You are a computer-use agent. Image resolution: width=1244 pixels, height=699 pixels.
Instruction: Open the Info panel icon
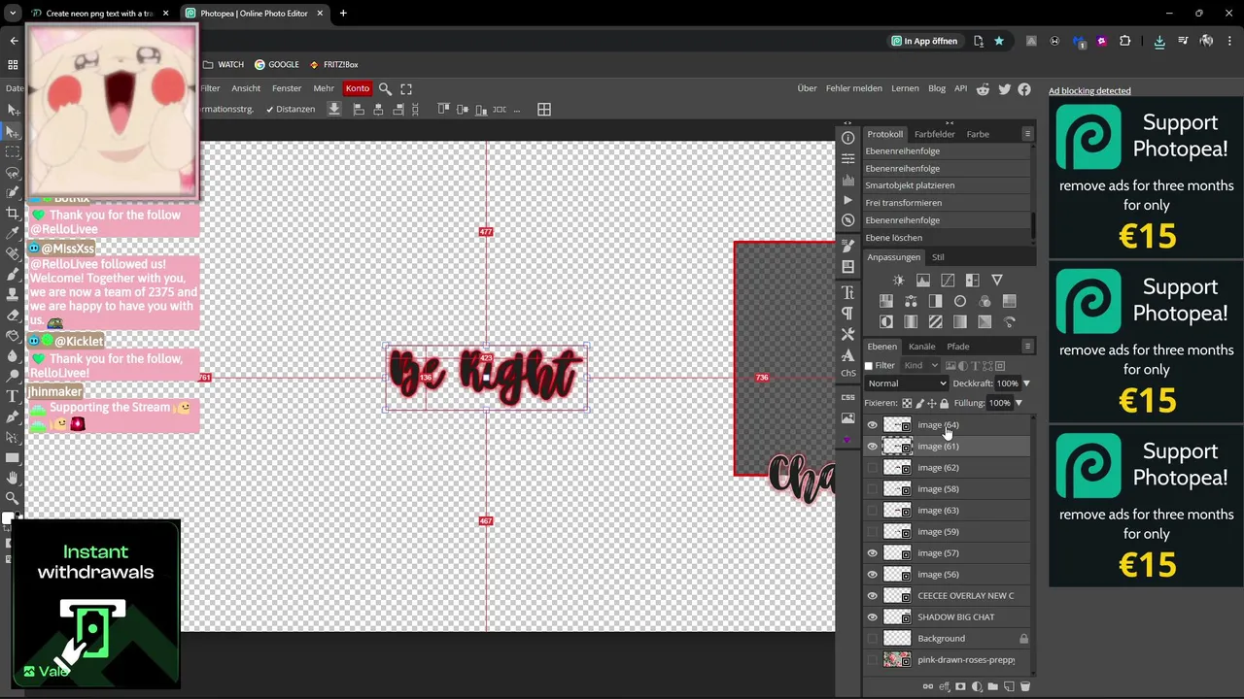click(x=847, y=138)
